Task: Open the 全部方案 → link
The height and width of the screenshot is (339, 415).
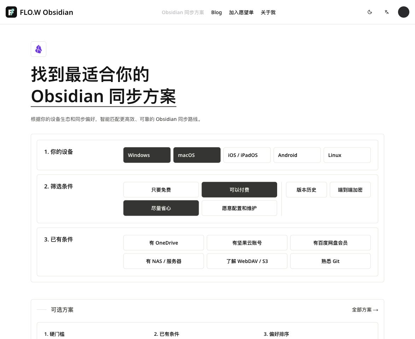Action: point(365,310)
